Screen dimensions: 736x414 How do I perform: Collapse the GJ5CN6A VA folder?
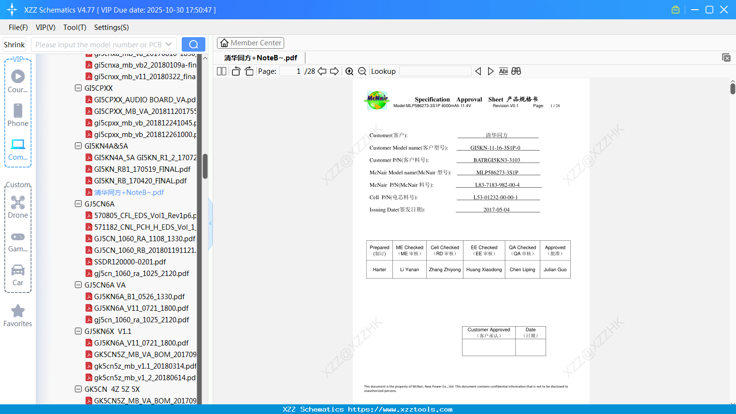coord(78,285)
